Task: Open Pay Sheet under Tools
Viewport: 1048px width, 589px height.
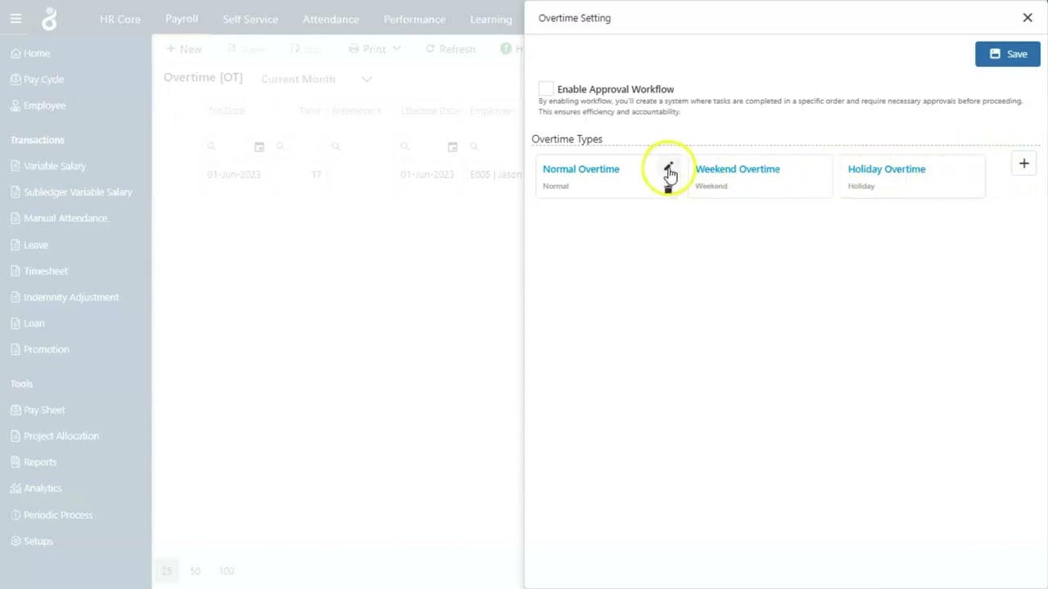Action: tap(38, 410)
